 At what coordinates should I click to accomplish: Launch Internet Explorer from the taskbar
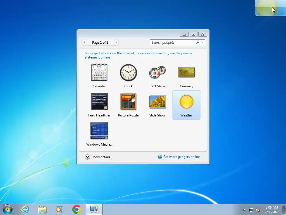pyautogui.click(x=25, y=209)
